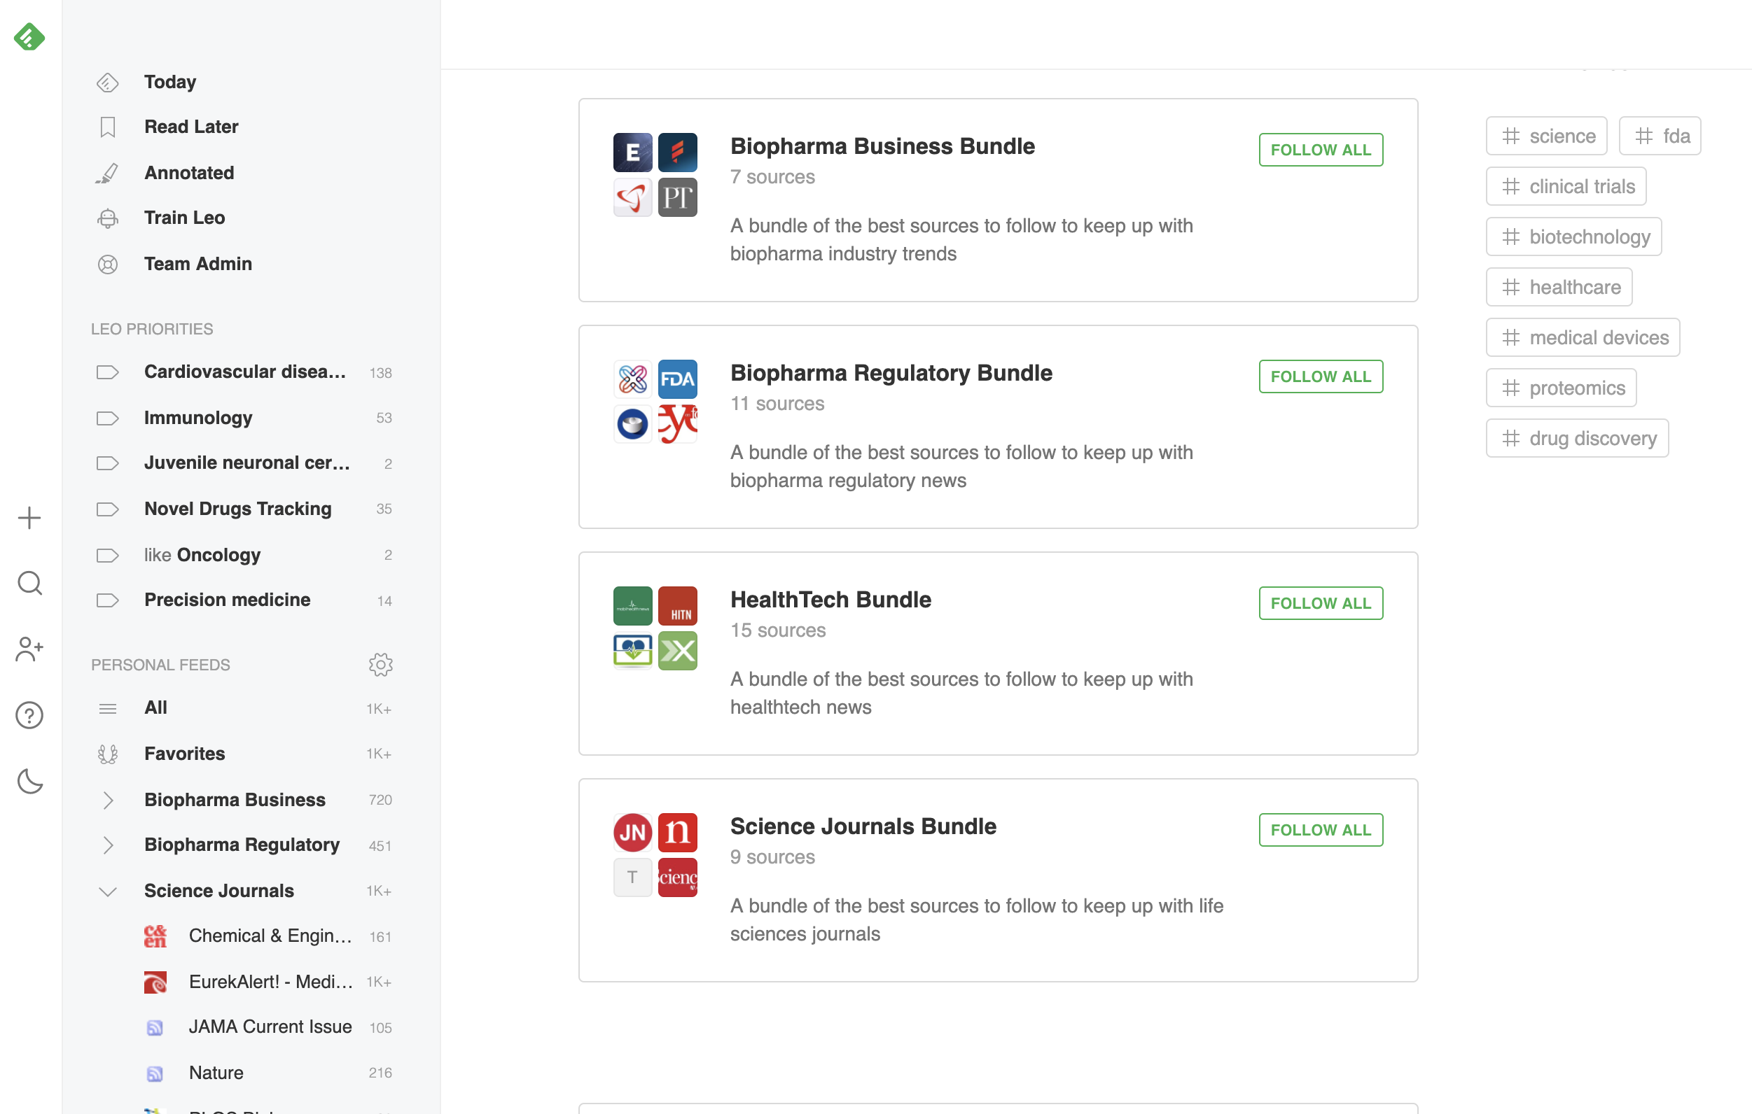
Task: Click the invite teammates person icon
Action: pyautogui.click(x=29, y=649)
